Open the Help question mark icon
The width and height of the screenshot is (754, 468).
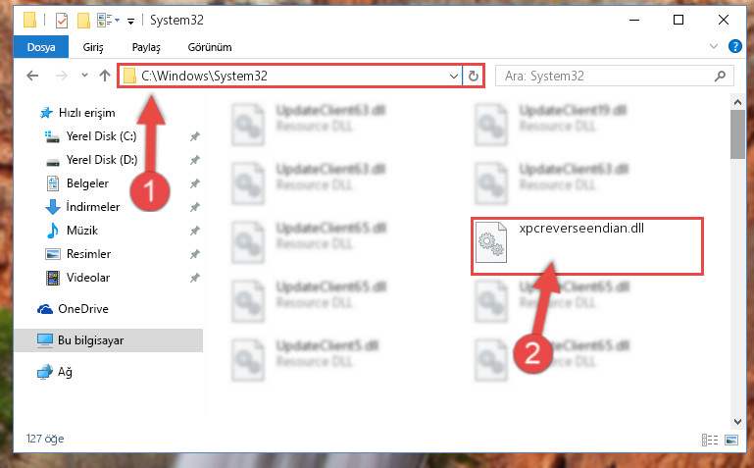pyautogui.click(x=734, y=47)
